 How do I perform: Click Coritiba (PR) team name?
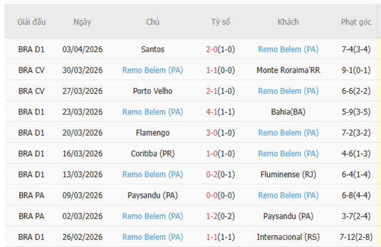coord(153,154)
